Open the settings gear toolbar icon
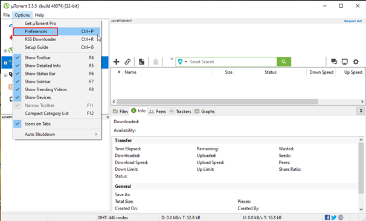Image resolution: width=366 pixels, height=221 pixels. point(356,62)
